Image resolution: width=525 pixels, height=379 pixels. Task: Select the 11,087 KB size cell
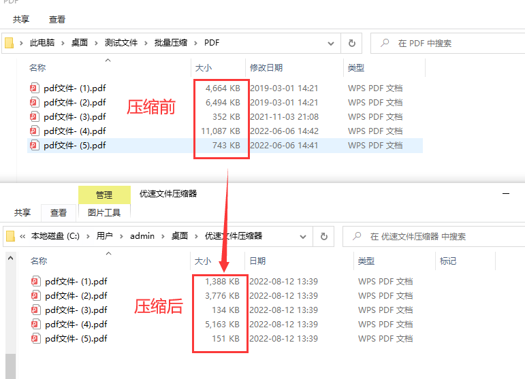(221, 131)
